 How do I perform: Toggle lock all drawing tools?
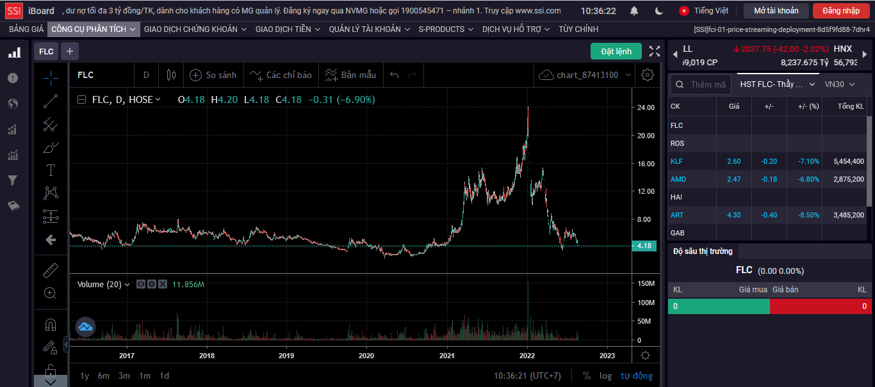[x=51, y=370]
